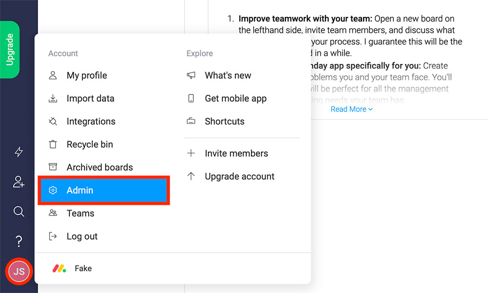Screen dimensions: 488x293
Task: Select Import data menu entry
Action: (90, 98)
